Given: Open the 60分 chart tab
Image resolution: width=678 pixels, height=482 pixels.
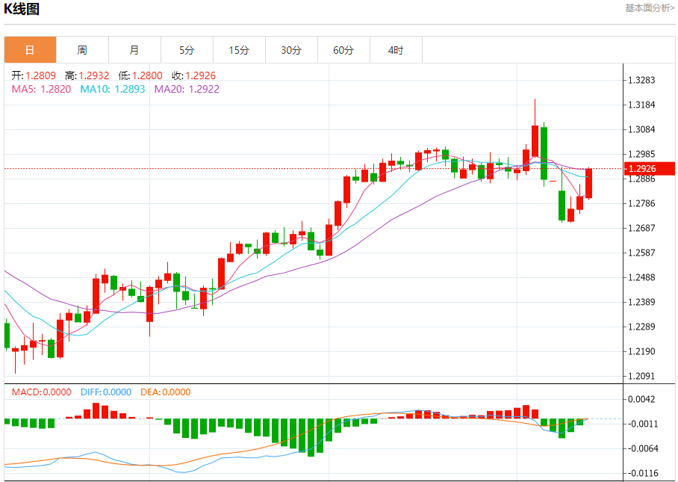Looking at the screenshot, I should [343, 50].
